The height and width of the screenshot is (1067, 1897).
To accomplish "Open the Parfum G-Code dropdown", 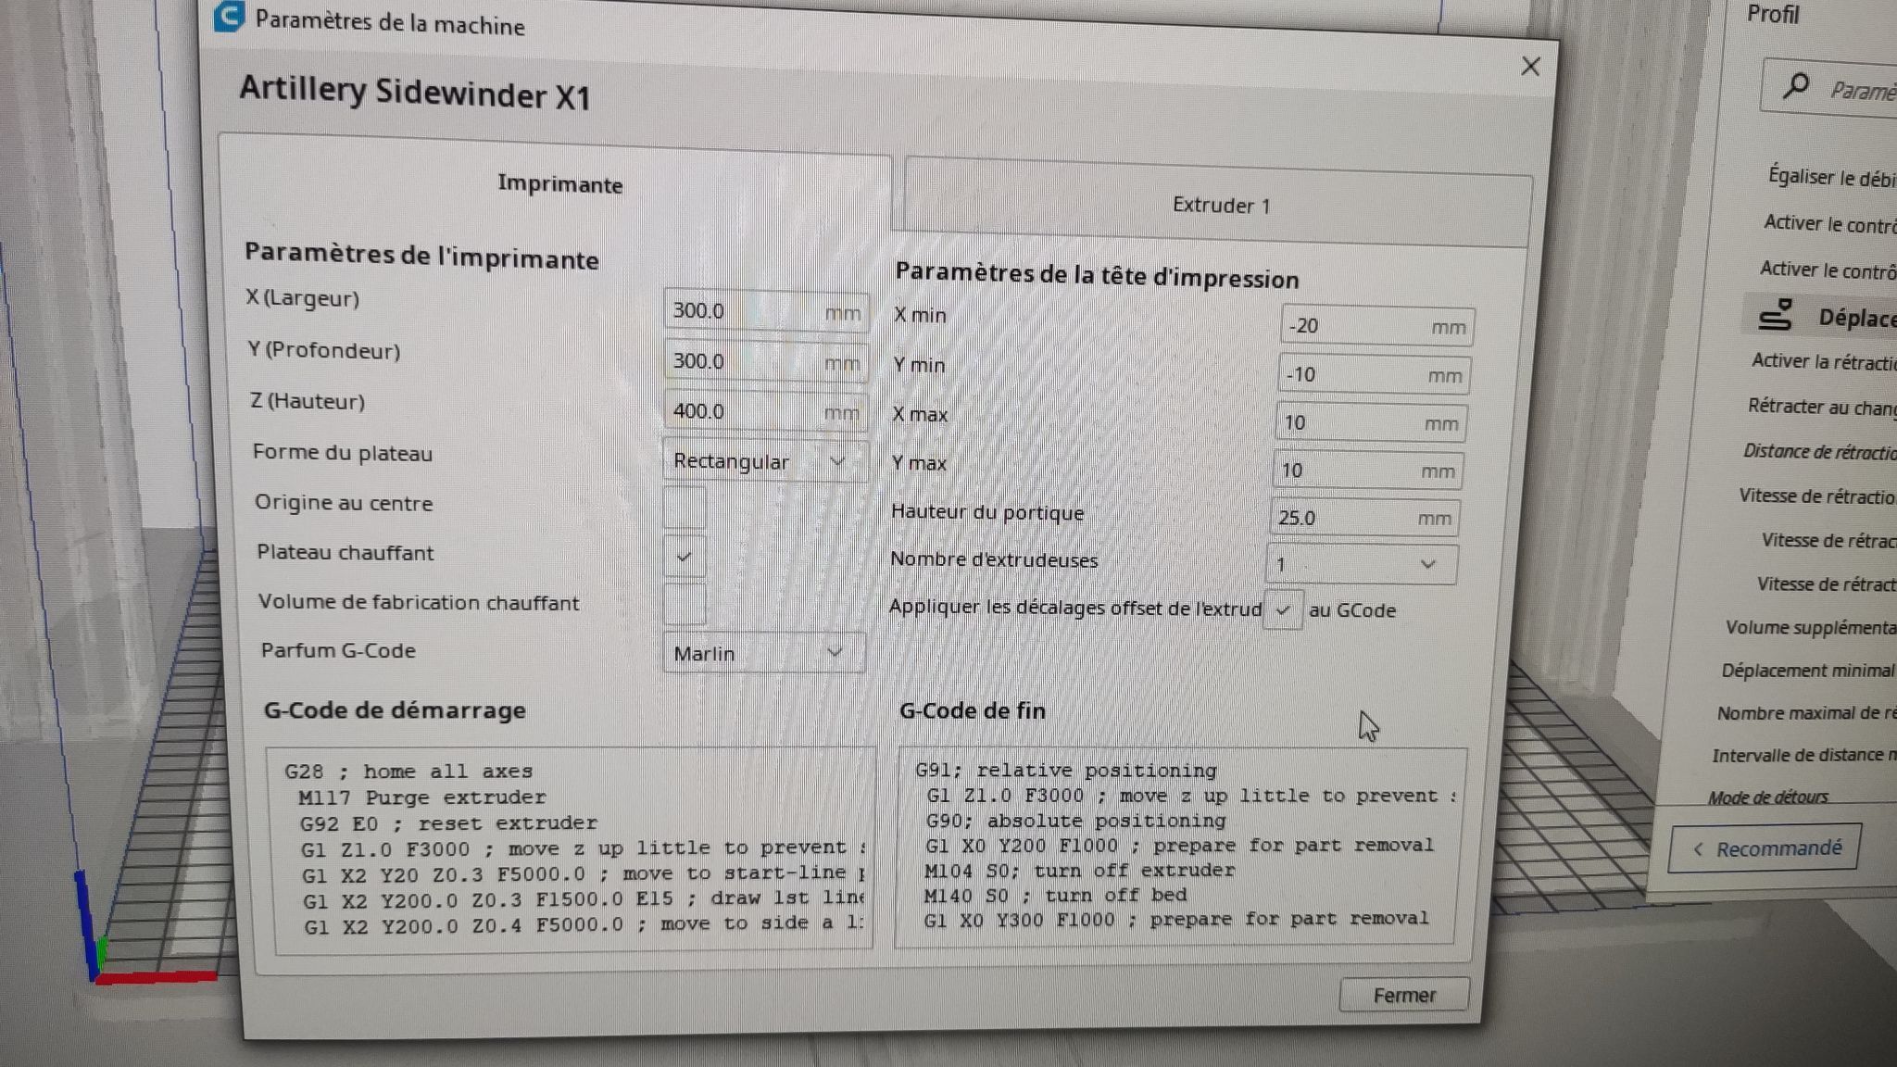I will point(763,653).
